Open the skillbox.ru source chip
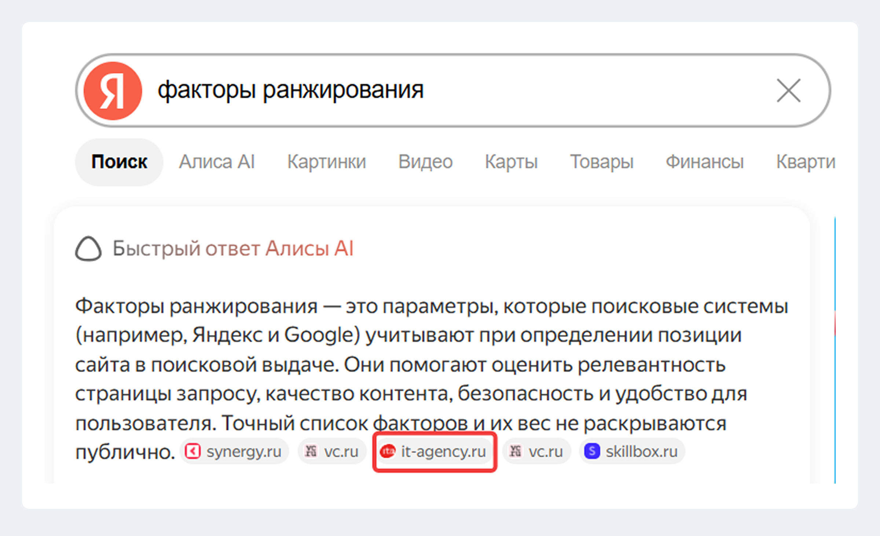The image size is (880, 536). pyautogui.click(x=632, y=451)
